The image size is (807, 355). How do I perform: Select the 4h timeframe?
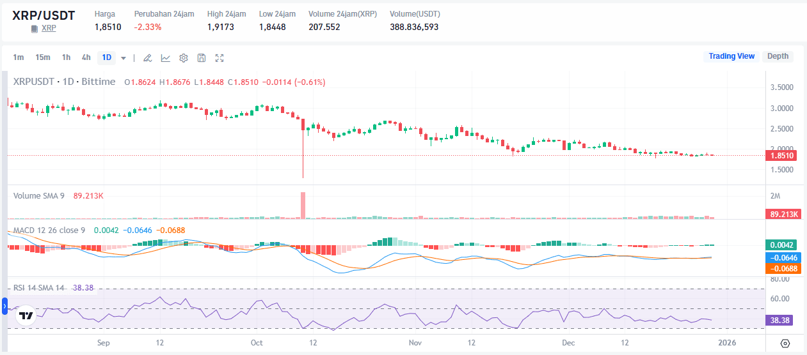[86, 57]
